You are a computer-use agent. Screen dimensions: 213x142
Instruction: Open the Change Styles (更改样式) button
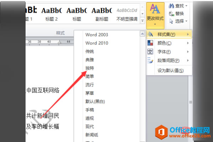155,16
